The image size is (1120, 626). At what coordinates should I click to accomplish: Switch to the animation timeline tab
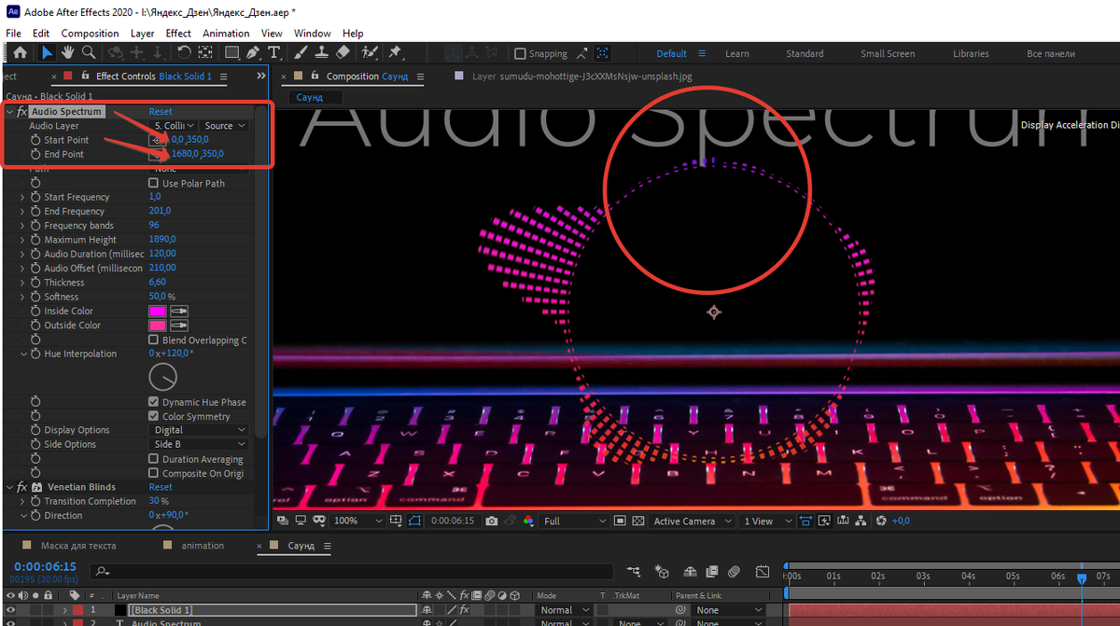(203, 546)
